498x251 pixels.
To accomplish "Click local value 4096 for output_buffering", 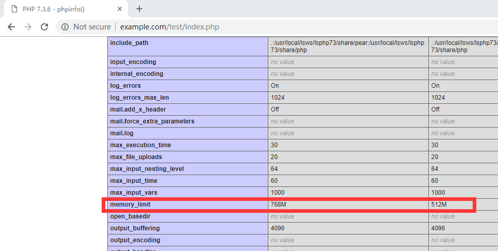I will (x=278, y=228).
